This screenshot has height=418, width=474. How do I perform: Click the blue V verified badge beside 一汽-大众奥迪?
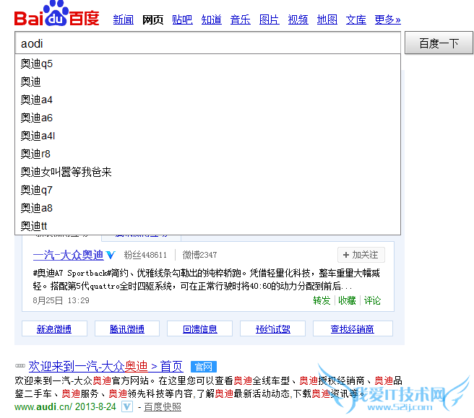(111, 256)
